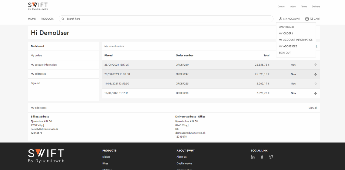345x170 pixels.
Task: Choose My Account Information from dropdown
Action: tap(296, 40)
